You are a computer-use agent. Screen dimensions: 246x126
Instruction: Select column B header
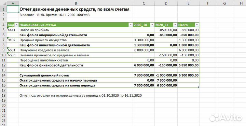(76, 3)
